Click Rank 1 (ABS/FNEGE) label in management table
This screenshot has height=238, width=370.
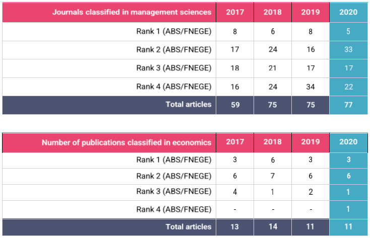(174, 31)
